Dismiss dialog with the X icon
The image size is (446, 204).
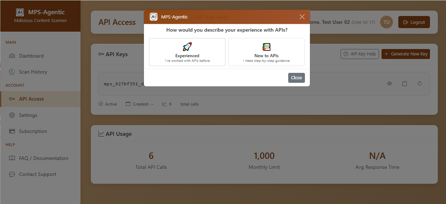(x=302, y=17)
